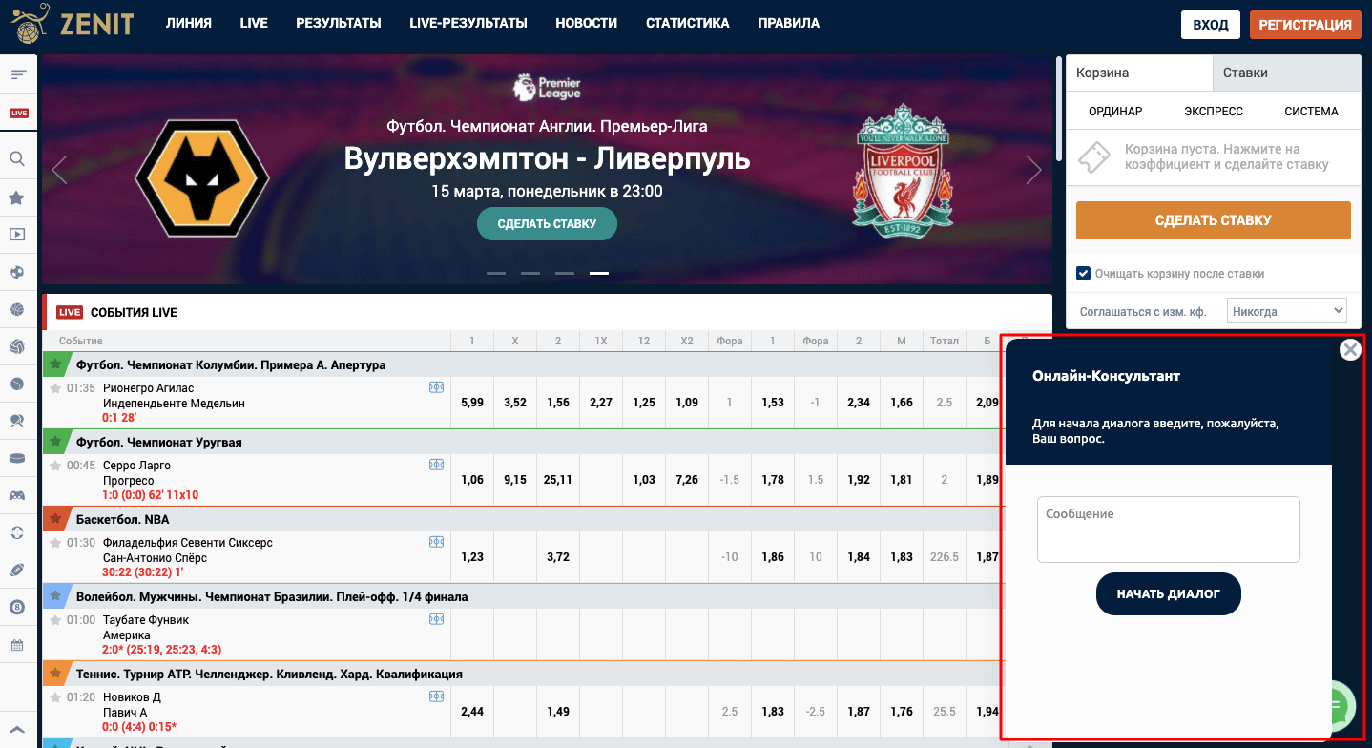Show next banner with right arrow
This screenshot has height=748, width=1372.
tap(1034, 170)
